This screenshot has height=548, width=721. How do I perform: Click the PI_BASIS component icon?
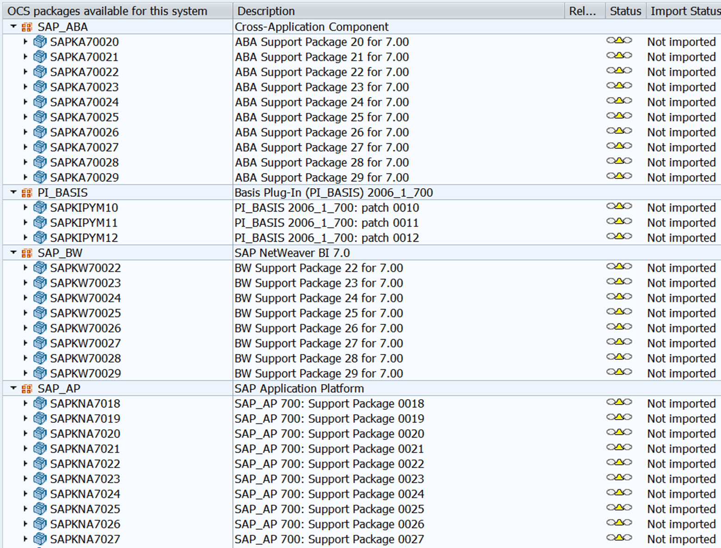[27, 192]
